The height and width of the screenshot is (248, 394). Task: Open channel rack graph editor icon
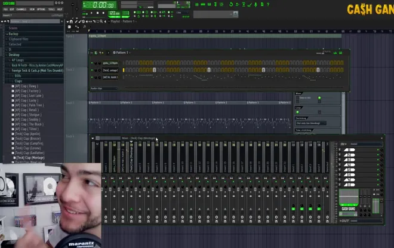click(x=335, y=53)
